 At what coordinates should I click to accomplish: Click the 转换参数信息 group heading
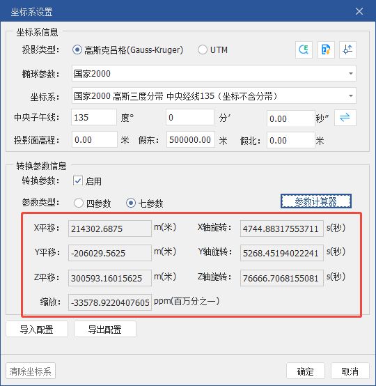click(x=41, y=166)
